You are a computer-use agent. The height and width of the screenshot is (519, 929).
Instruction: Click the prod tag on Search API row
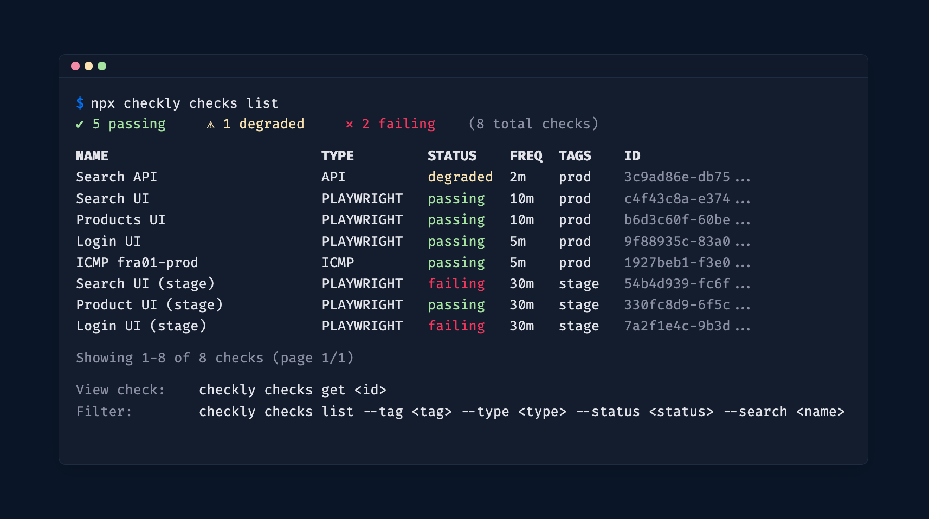point(575,177)
